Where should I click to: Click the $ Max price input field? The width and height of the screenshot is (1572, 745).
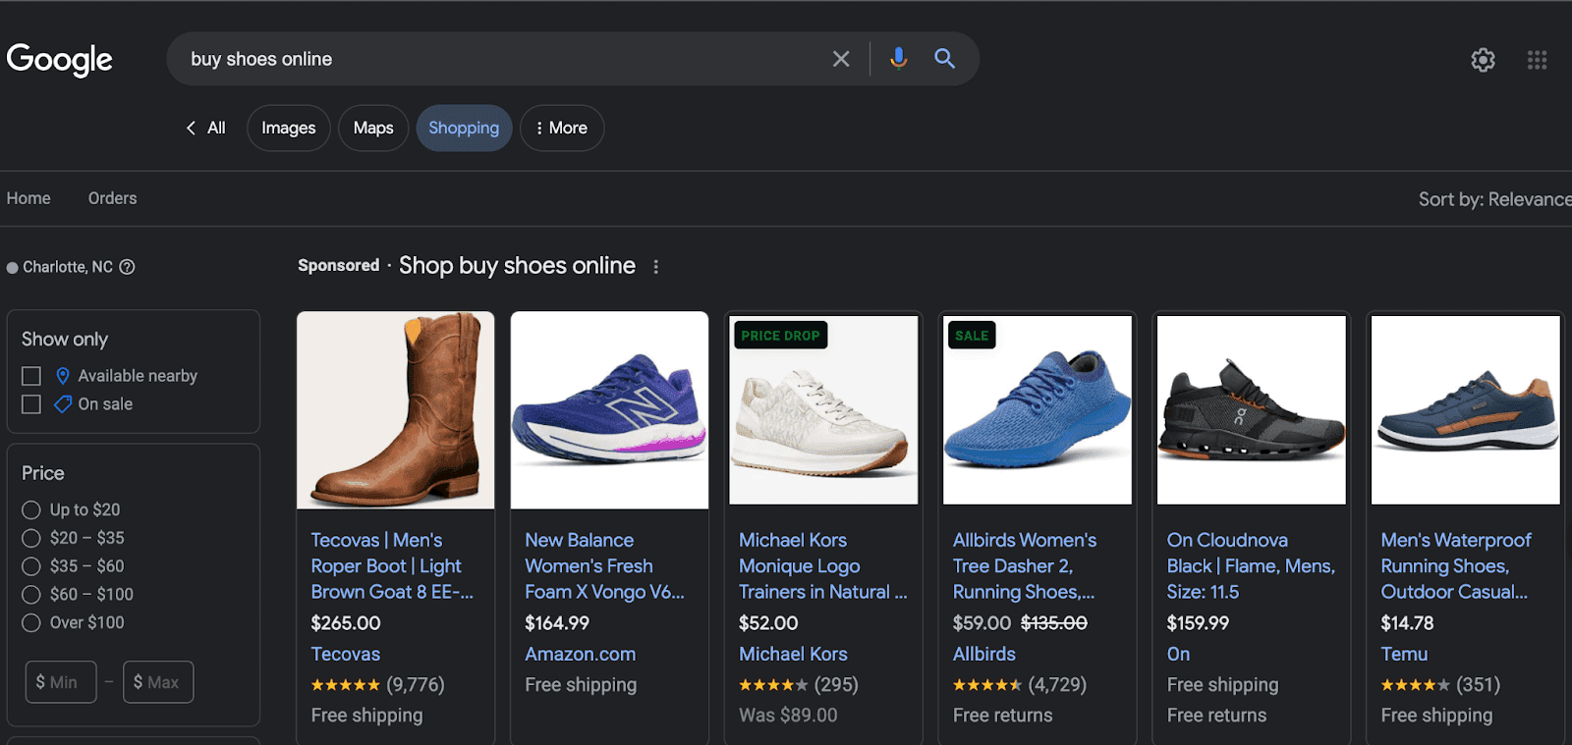(x=158, y=682)
